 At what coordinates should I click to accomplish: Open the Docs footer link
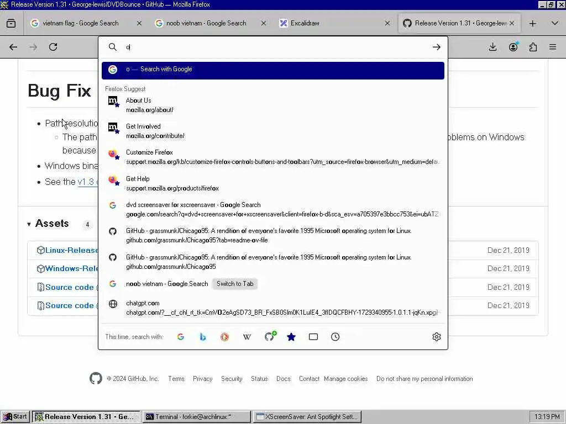[x=284, y=379]
